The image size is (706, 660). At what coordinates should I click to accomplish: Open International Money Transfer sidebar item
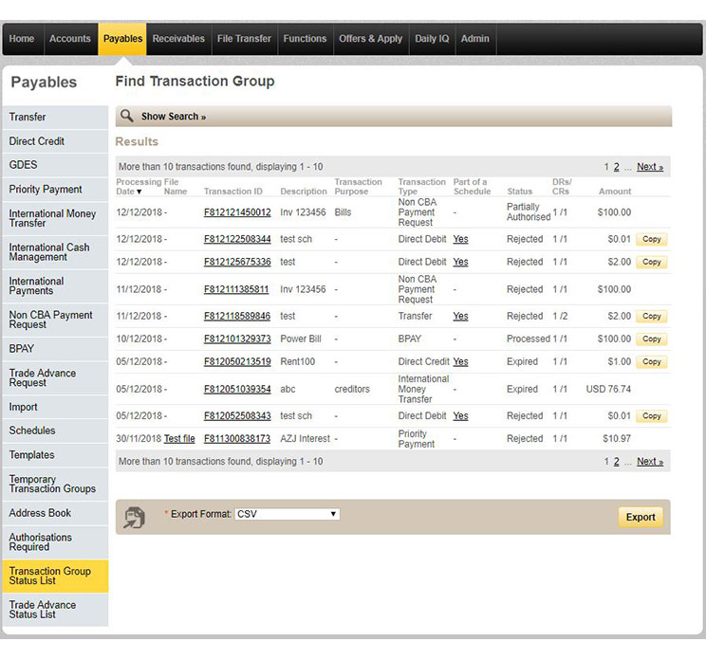(x=55, y=218)
